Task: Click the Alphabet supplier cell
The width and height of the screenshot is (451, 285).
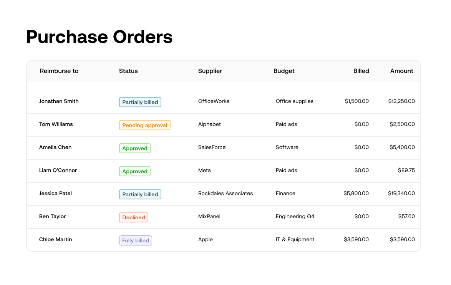Action: [x=209, y=124]
